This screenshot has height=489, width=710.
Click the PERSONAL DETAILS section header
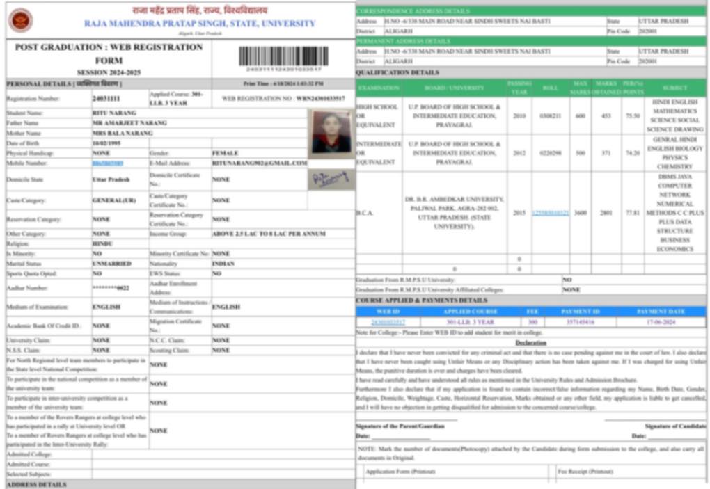click(x=64, y=83)
